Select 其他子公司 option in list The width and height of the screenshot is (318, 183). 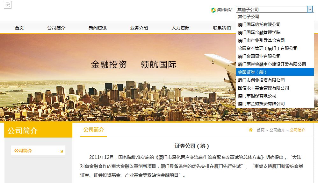(275, 17)
